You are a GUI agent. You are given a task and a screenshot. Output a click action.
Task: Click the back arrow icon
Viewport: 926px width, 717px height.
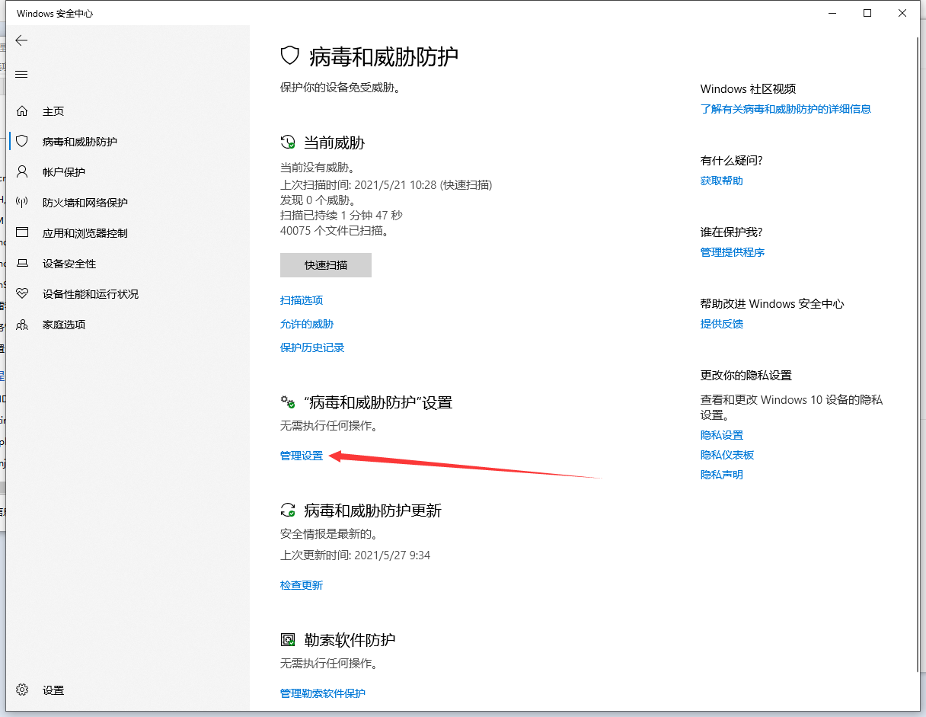pos(21,40)
